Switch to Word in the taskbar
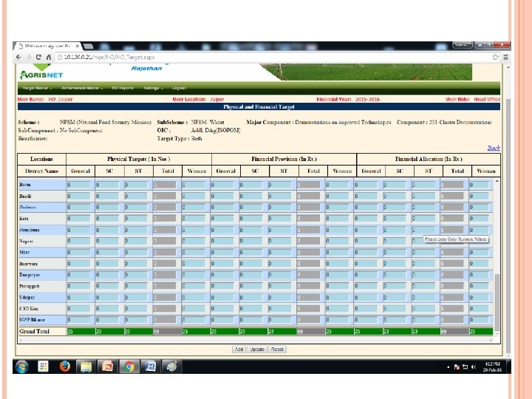532x399 pixels. (150, 366)
